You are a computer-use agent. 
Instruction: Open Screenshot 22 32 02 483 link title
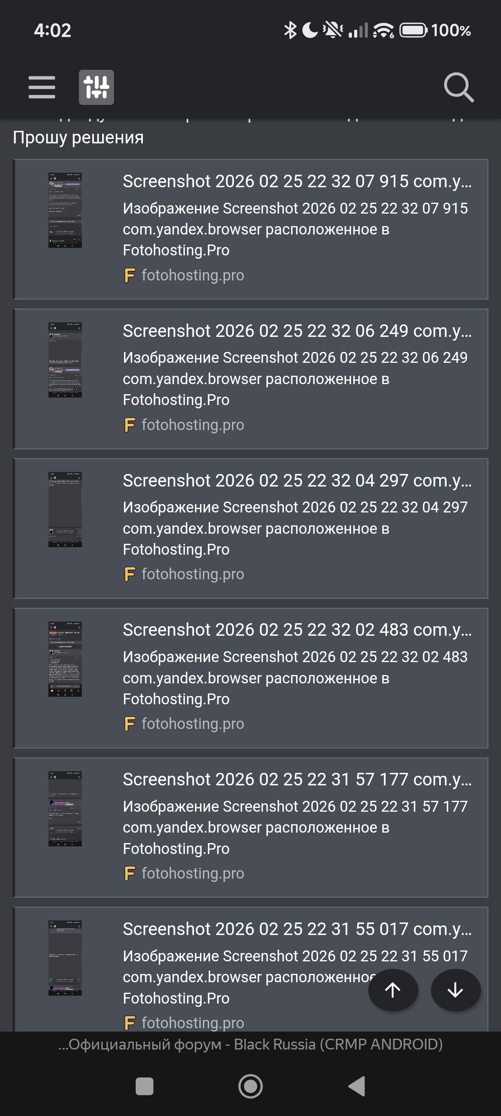pos(297,630)
